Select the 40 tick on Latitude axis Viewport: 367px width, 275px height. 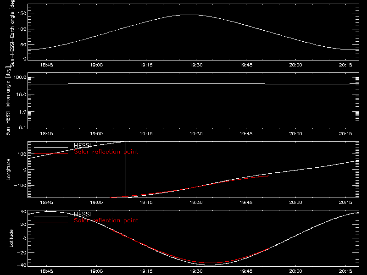coord(23,212)
